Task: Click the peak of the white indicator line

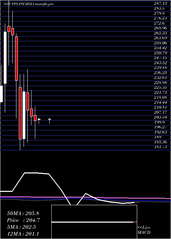Action: [31, 173]
